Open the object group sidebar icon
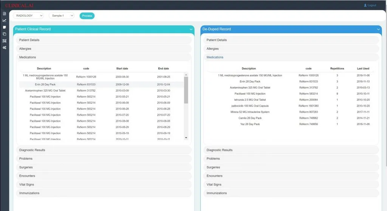This screenshot has height=211, width=387. (x=5, y=41)
